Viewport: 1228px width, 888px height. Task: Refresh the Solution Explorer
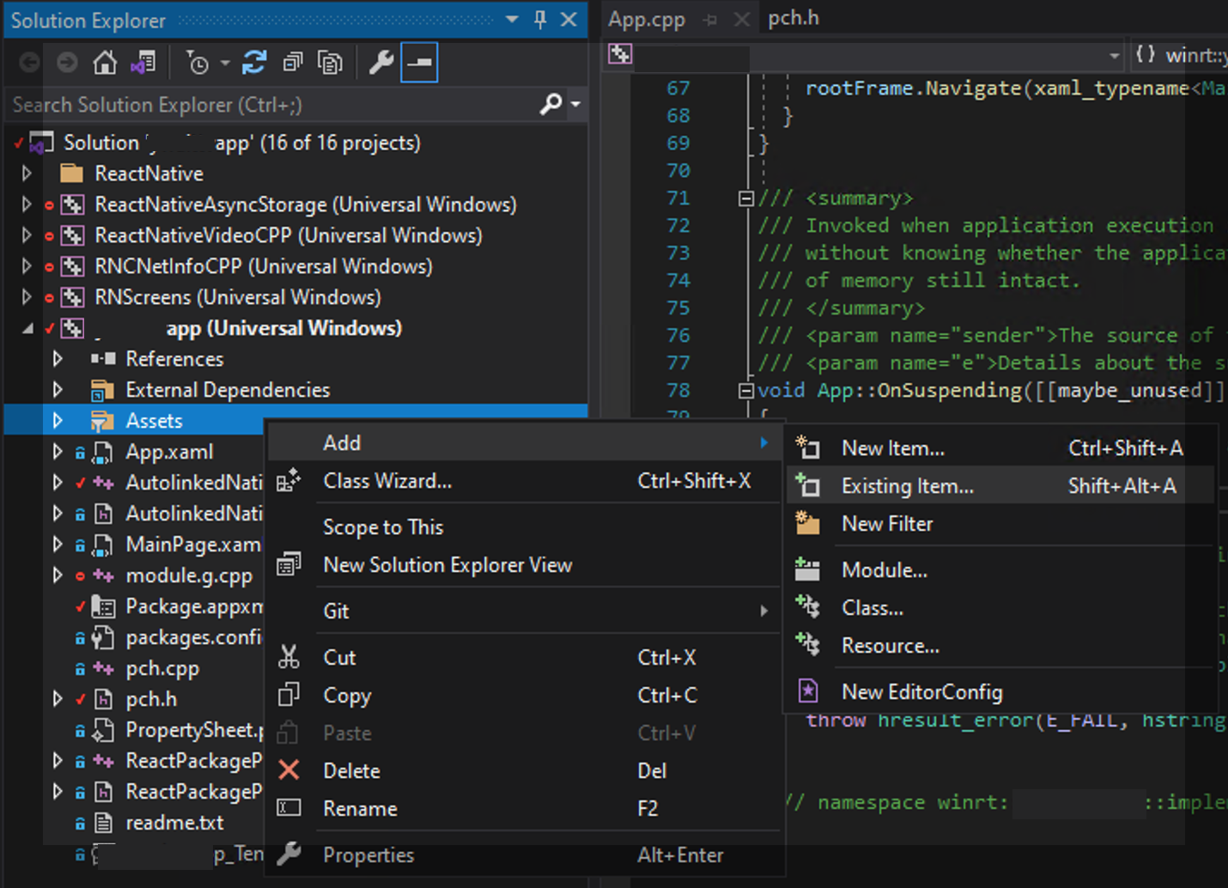click(253, 62)
